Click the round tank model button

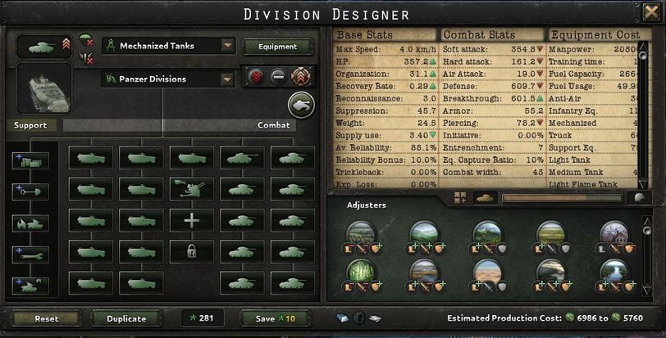pyautogui.click(x=301, y=105)
